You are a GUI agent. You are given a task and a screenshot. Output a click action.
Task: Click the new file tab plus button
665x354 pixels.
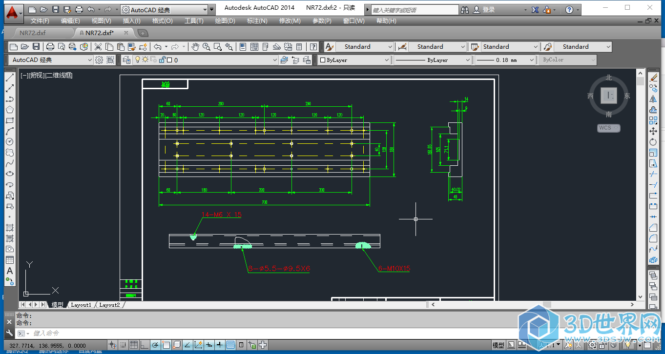coord(142,33)
